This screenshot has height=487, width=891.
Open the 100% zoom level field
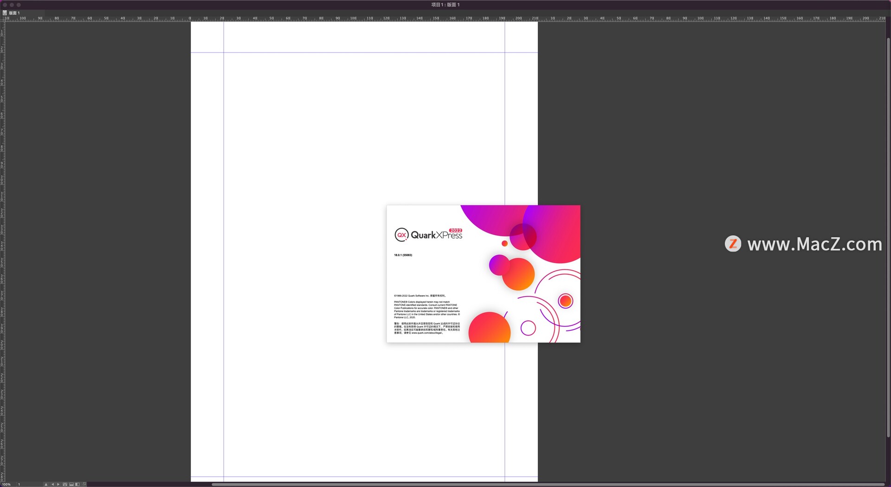(x=6, y=484)
